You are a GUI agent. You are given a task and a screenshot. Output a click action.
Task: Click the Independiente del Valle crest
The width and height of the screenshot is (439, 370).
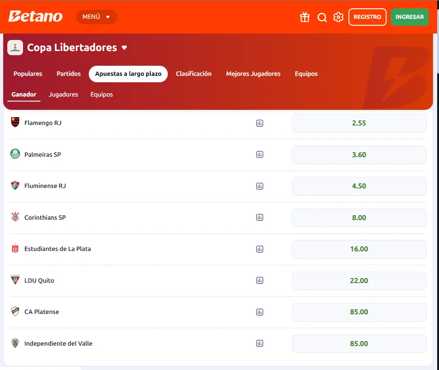(x=15, y=343)
